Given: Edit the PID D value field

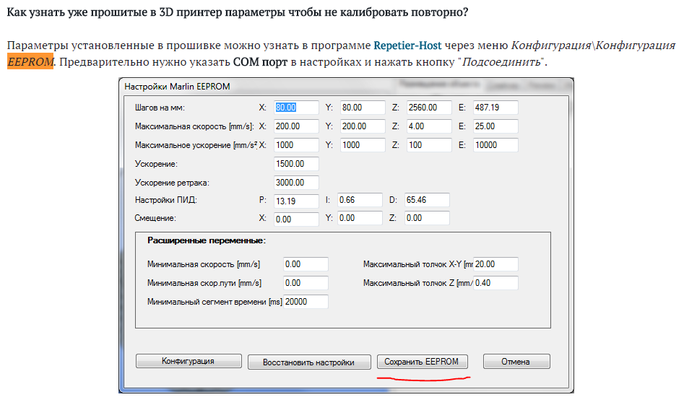Looking at the screenshot, I should coord(428,200).
